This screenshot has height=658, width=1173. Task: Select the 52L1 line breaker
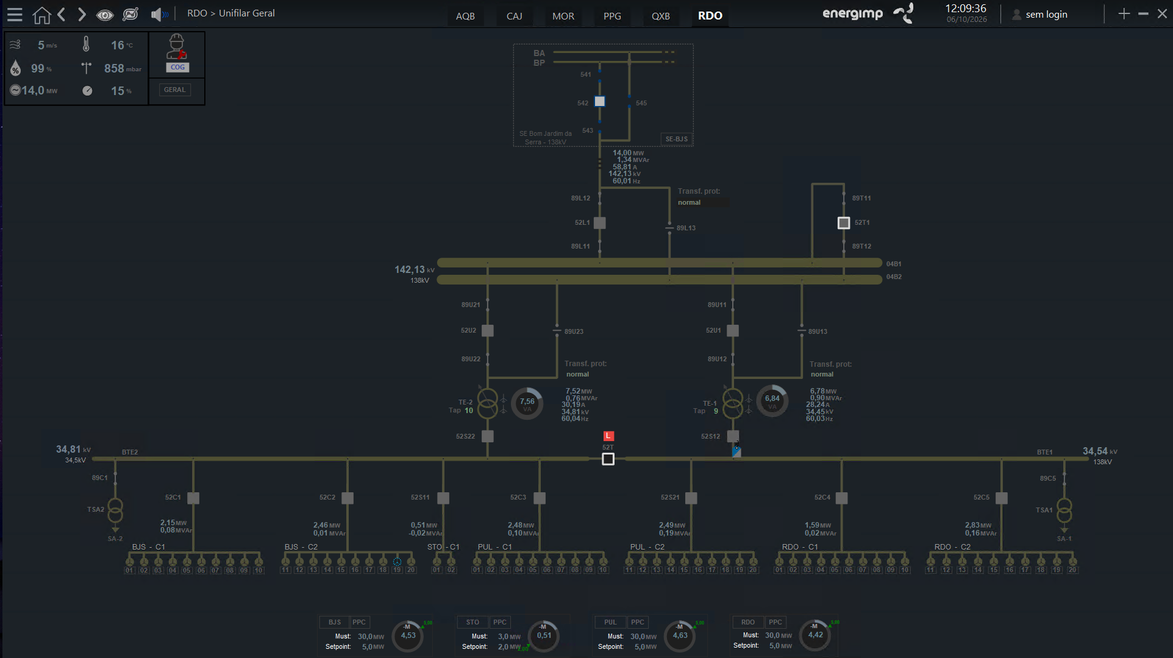(x=600, y=223)
